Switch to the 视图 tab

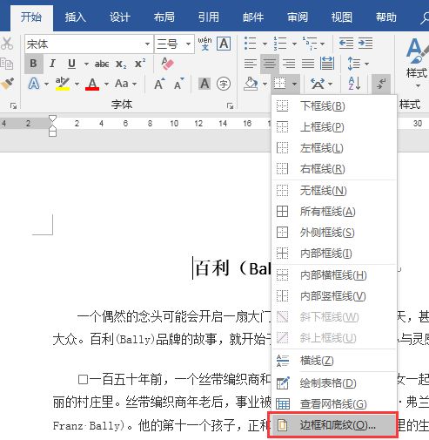point(342,17)
